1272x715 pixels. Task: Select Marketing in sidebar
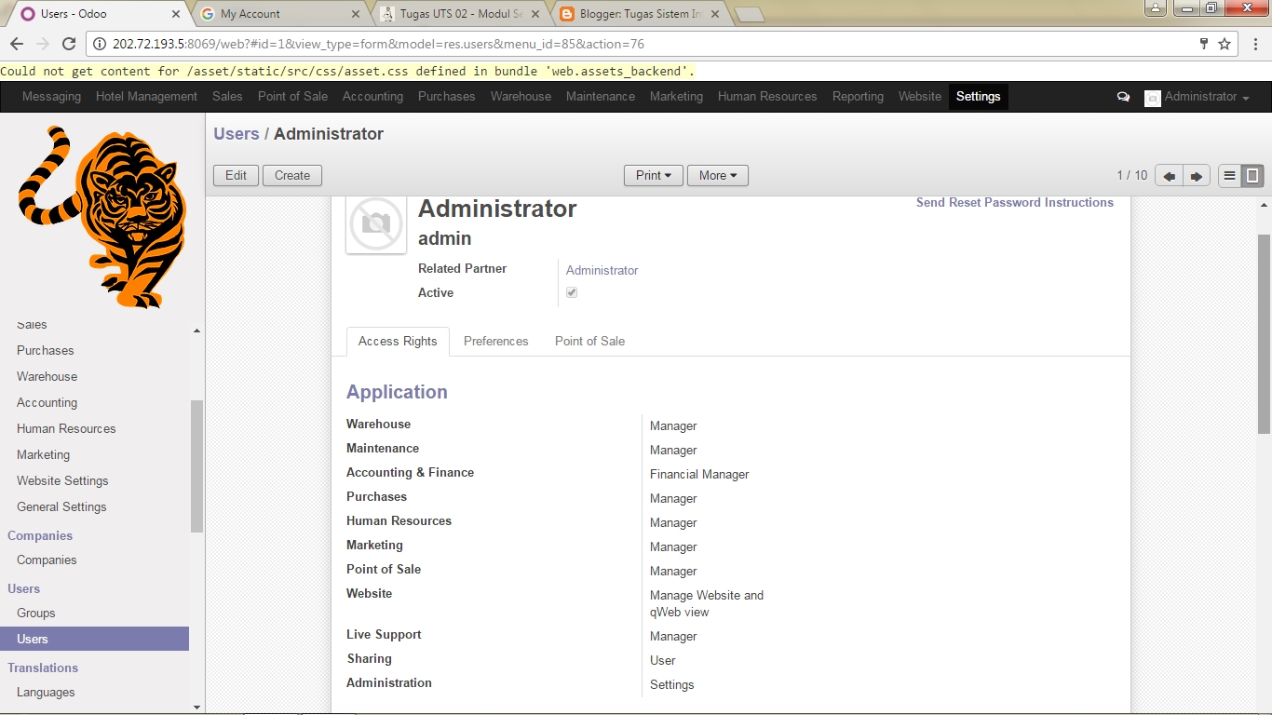pos(43,455)
